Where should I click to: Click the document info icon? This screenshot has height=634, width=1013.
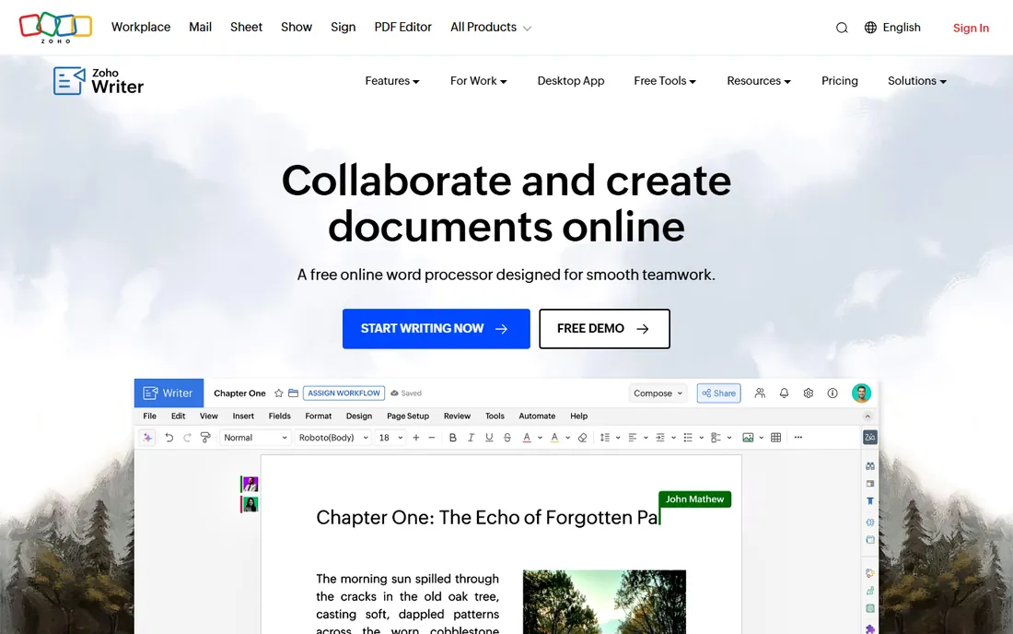(x=833, y=393)
